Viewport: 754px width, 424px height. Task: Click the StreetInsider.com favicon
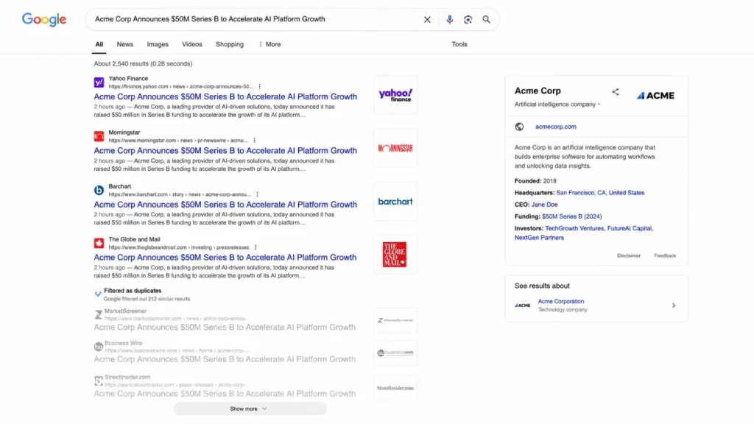[x=99, y=381]
